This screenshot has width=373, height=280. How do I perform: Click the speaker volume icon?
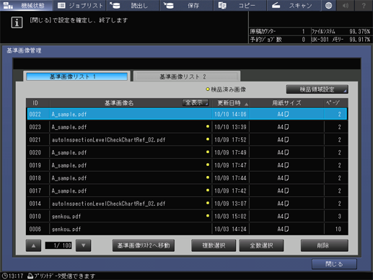point(346,5)
